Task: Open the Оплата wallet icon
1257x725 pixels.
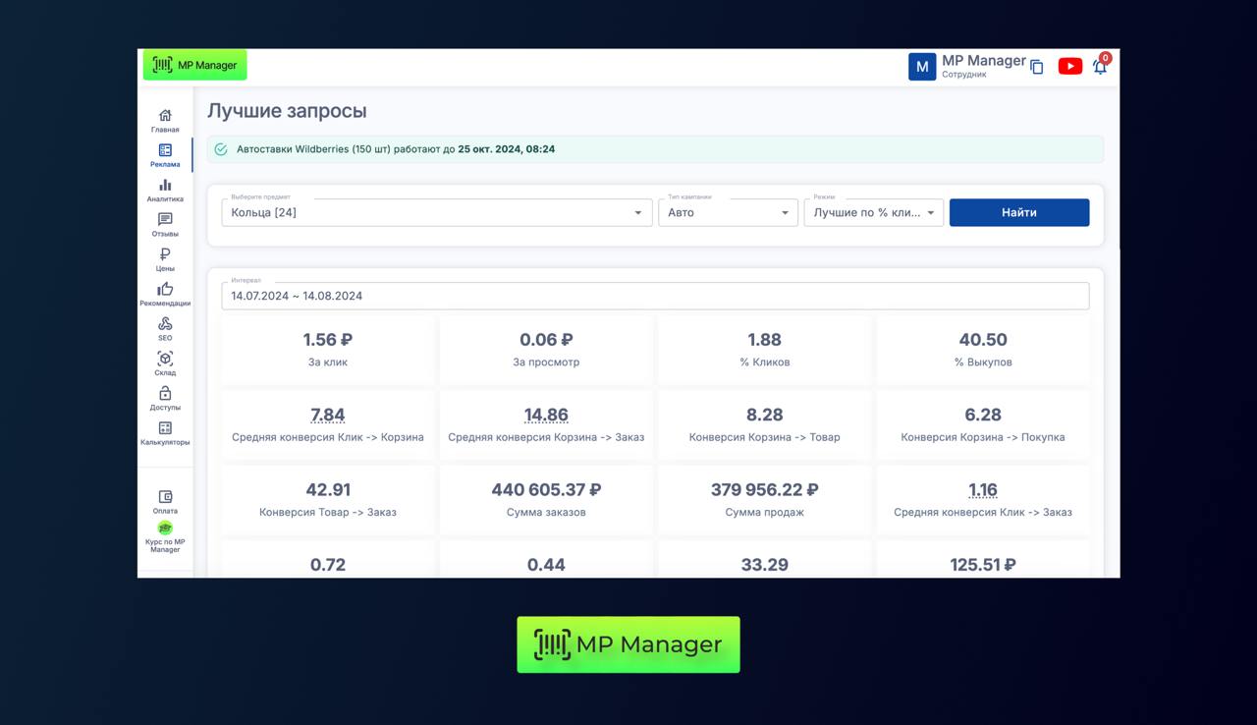Action: coord(165,498)
